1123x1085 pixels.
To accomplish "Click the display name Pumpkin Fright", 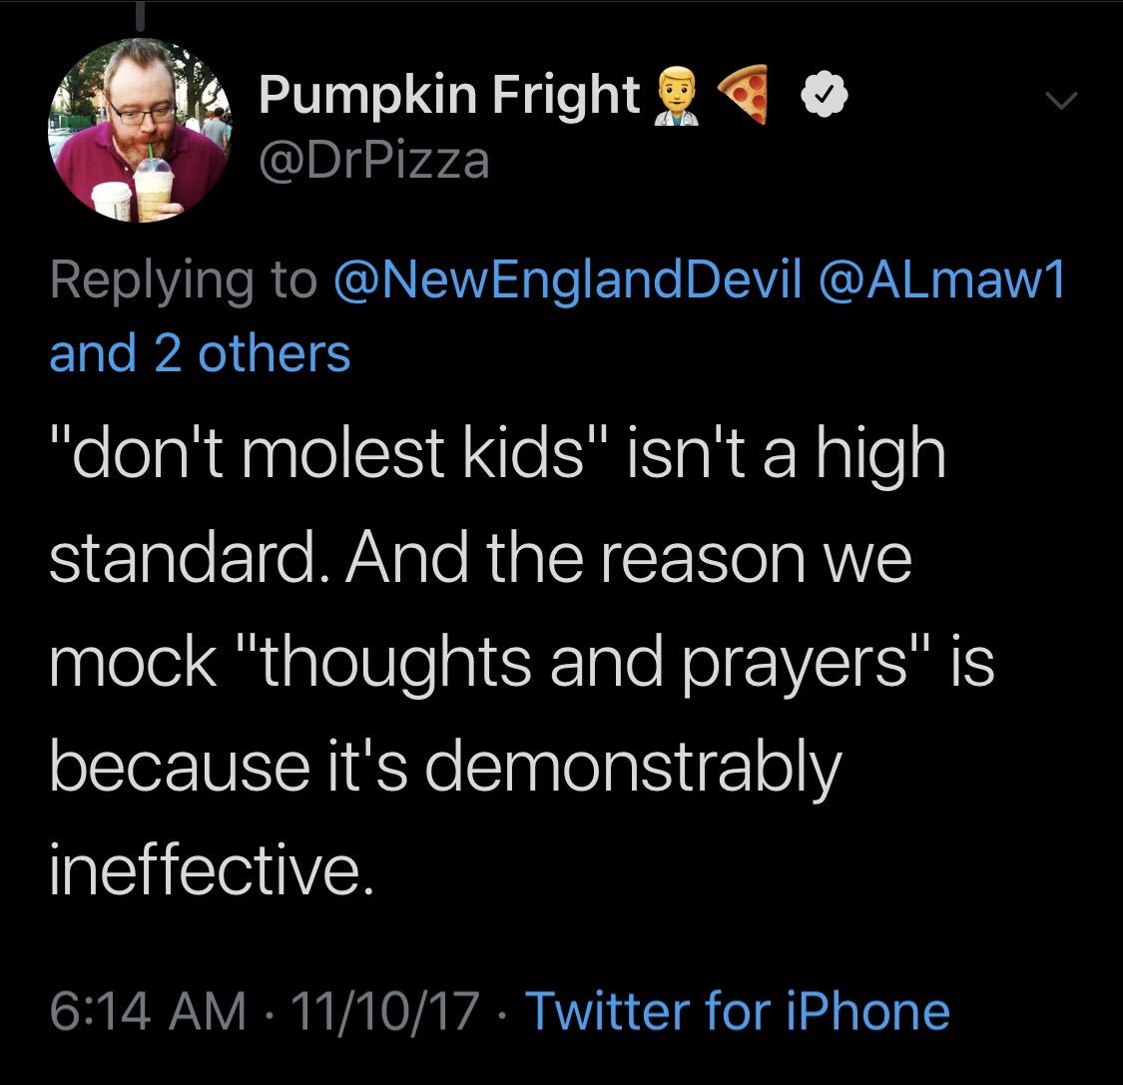I will 449,96.
